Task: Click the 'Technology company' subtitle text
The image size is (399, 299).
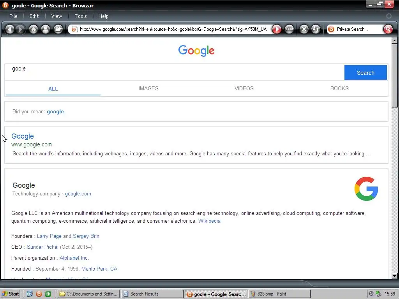Action: coord(36,194)
